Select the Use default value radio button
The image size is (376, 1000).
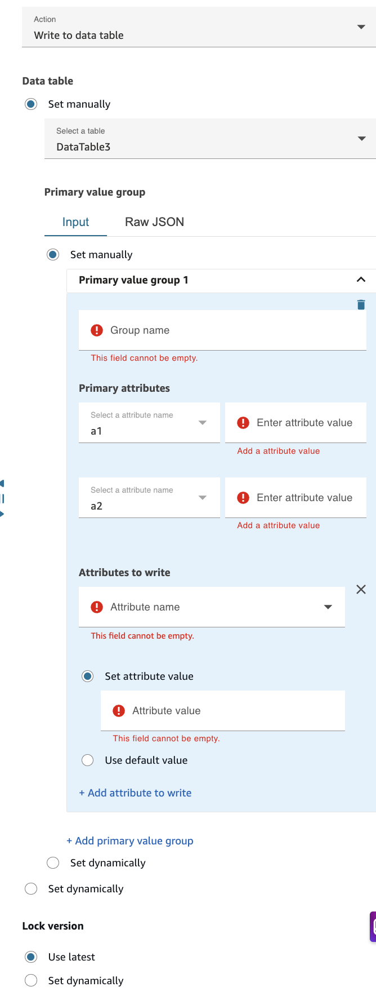87,760
